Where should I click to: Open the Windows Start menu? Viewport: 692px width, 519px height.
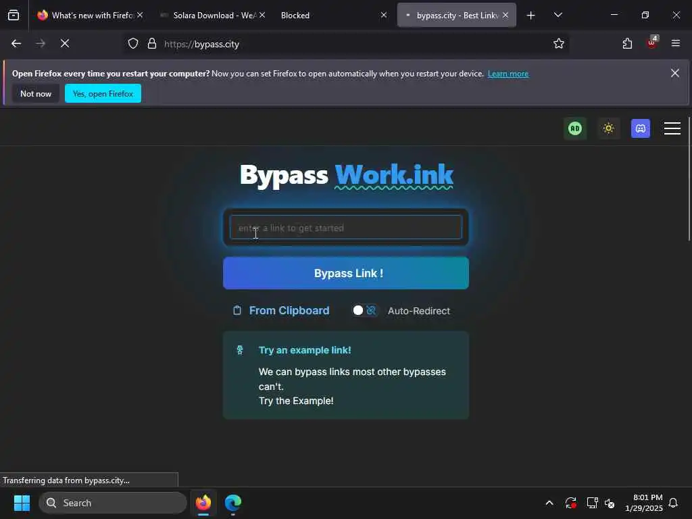(x=22, y=503)
